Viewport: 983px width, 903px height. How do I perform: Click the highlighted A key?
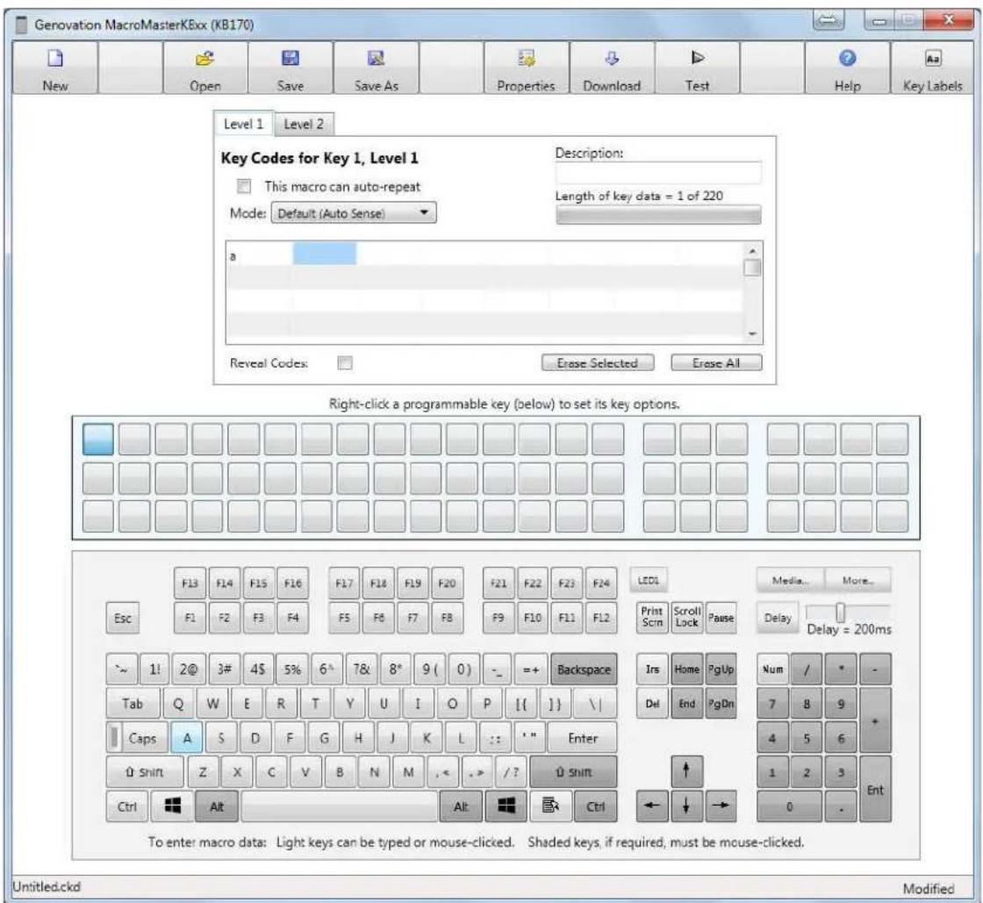(187, 737)
